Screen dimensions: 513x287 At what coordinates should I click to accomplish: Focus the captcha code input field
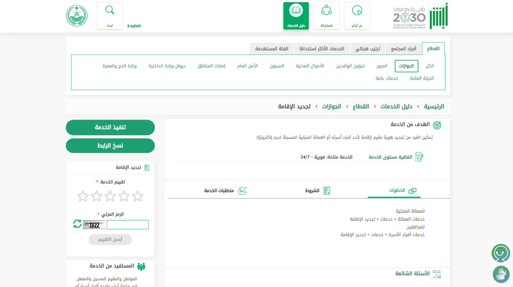[128, 224]
